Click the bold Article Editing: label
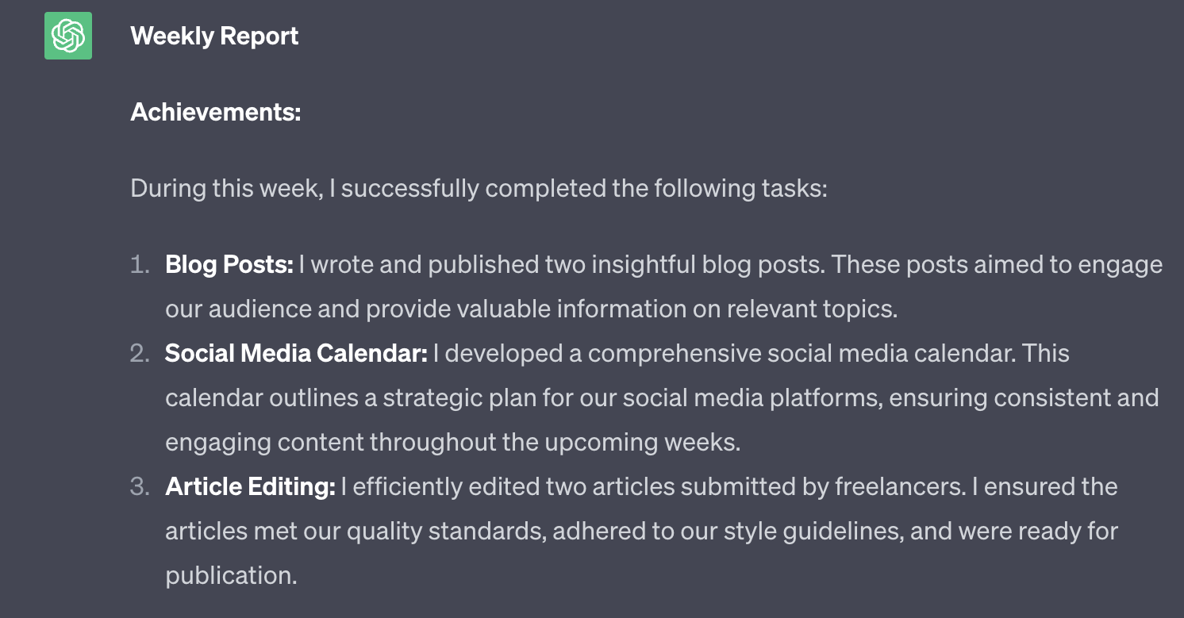Screen dimensions: 1184x618 250,487
